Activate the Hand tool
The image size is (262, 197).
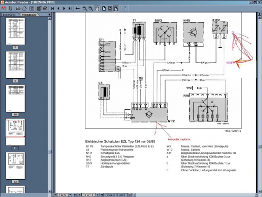(x=97, y=8)
